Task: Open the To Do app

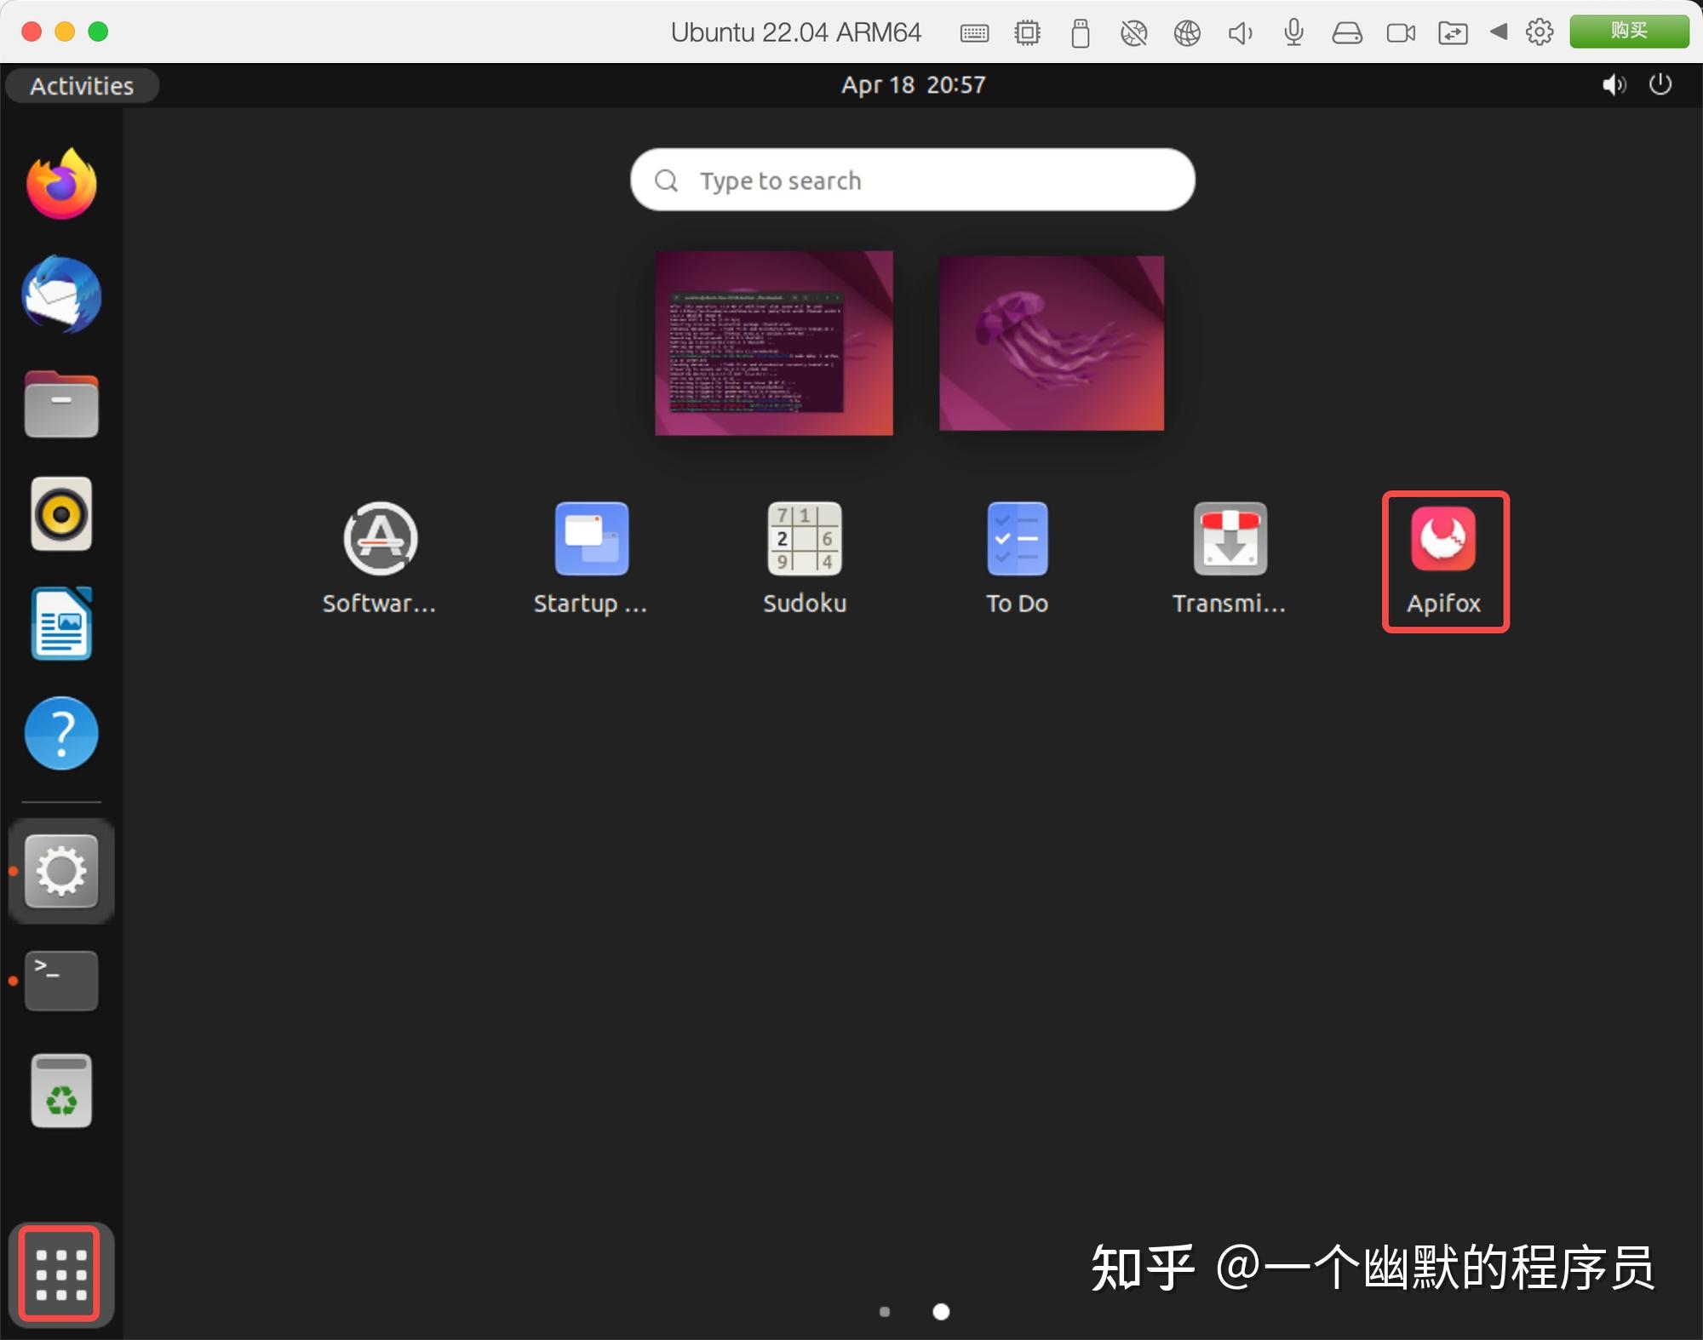Action: point(1017,539)
